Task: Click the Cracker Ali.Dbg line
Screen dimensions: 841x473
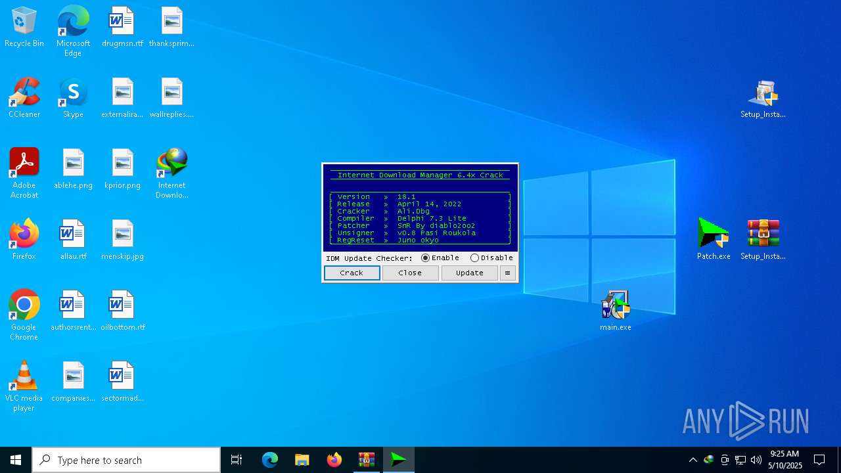Action: (x=420, y=211)
